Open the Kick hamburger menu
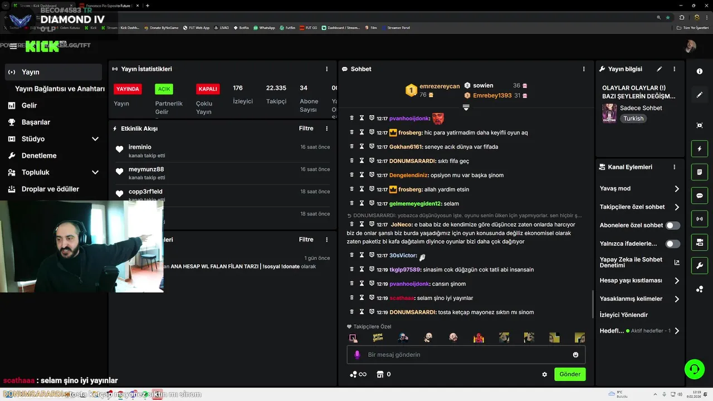Image resolution: width=713 pixels, height=401 pixels. click(x=13, y=47)
